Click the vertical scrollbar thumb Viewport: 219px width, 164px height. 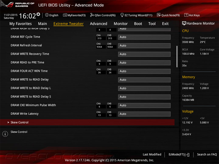coord(177,56)
